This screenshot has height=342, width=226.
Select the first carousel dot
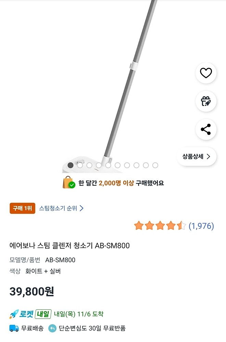point(71,165)
